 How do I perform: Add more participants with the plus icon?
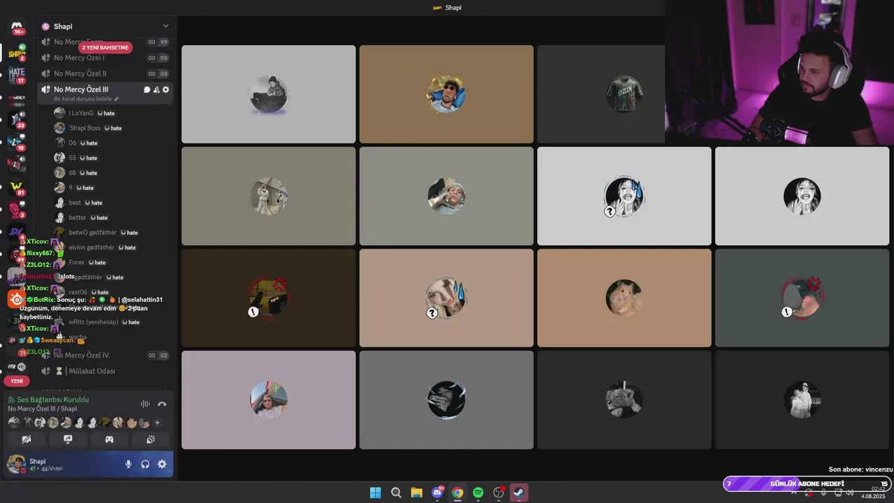click(157, 423)
